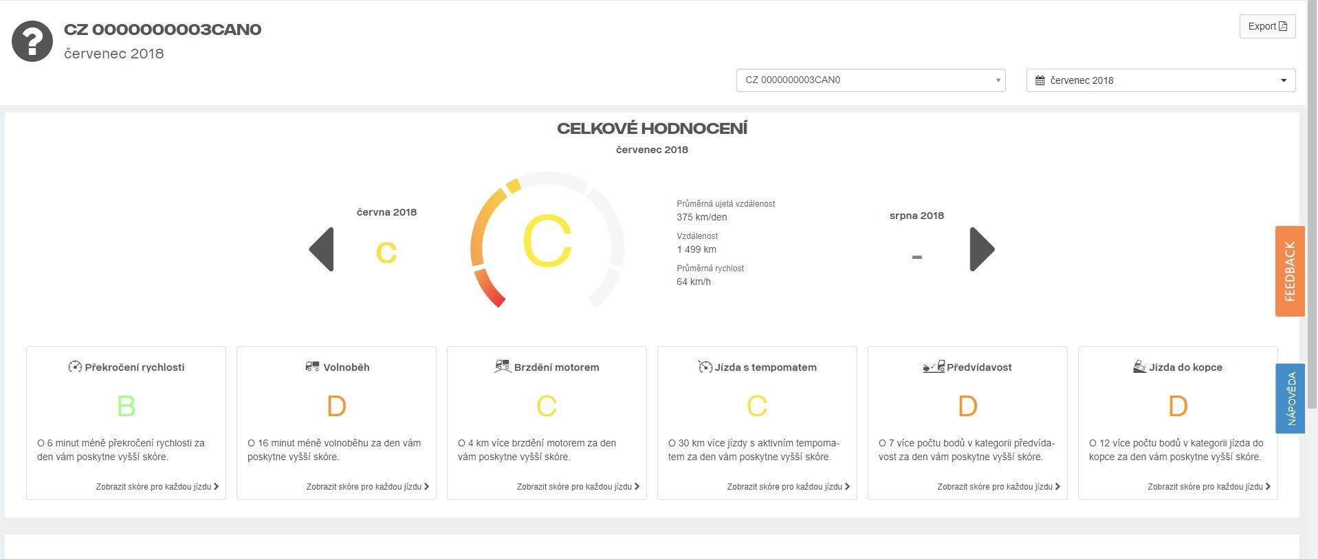This screenshot has width=1318, height=559.
Task: Click the Volnoběh card title
Action: [x=347, y=367]
